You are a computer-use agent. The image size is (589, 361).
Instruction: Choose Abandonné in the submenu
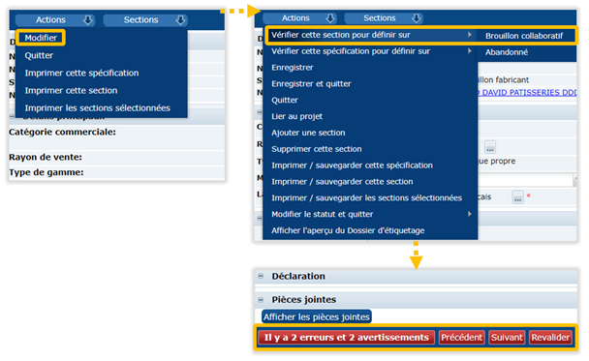(507, 52)
